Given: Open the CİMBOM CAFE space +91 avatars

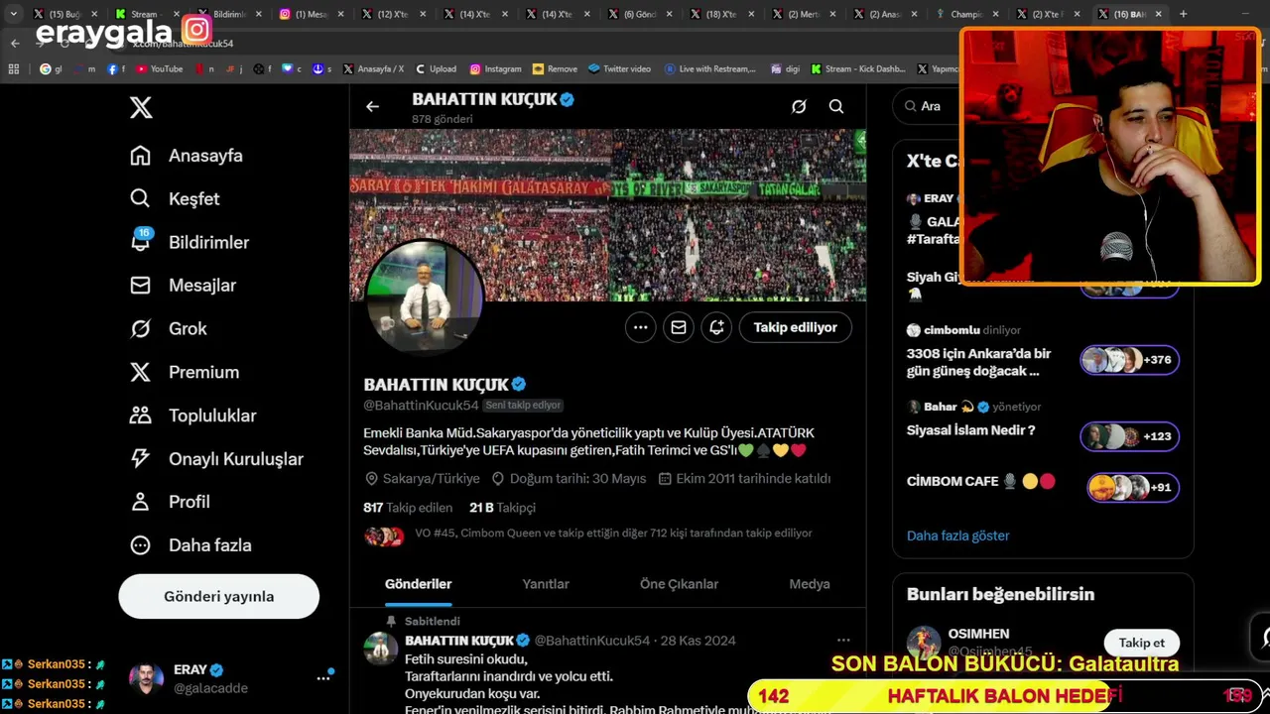Looking at the screenshot, I should 1132,487.
